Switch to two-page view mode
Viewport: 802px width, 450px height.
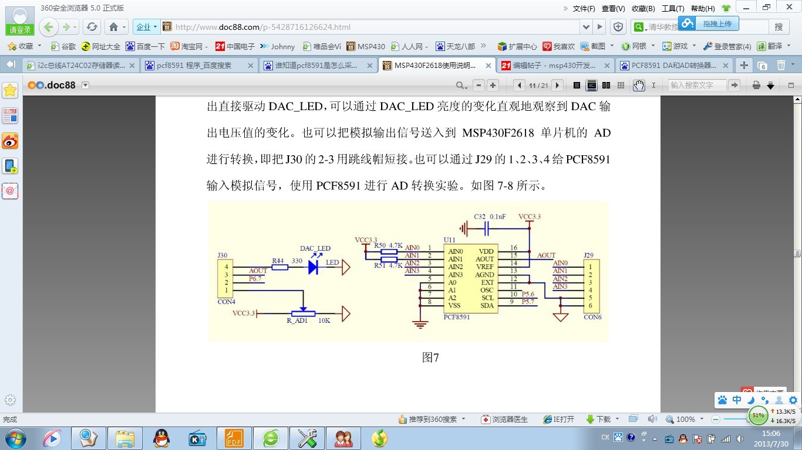pos(606,86)
